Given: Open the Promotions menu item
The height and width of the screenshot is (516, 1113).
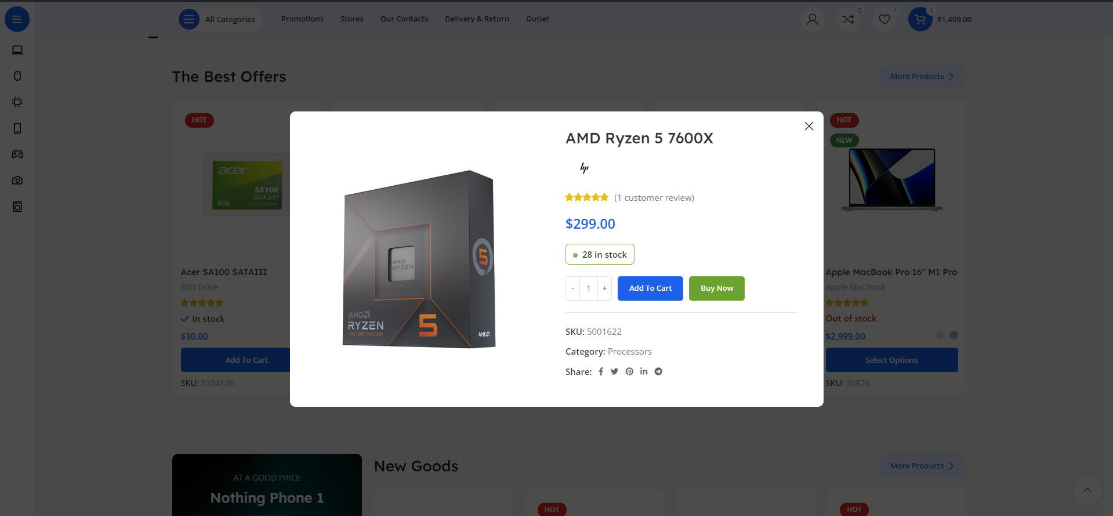Looking at the screenshot, I should [x=302, y=19].
